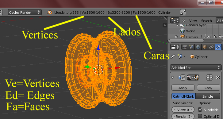The height and width of the screenshot is (119, 223).
Task: Collapse the Subsurf modifier panel triangle
Action: pos(172,78)
